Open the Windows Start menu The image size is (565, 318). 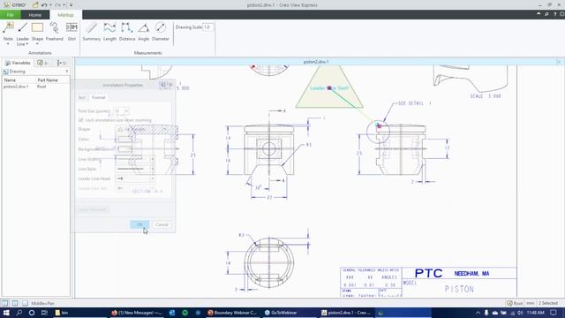[6, 313]
